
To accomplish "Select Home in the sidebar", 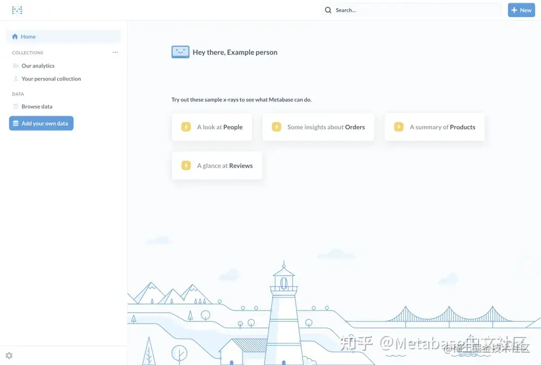I will (x=64, y=37).
